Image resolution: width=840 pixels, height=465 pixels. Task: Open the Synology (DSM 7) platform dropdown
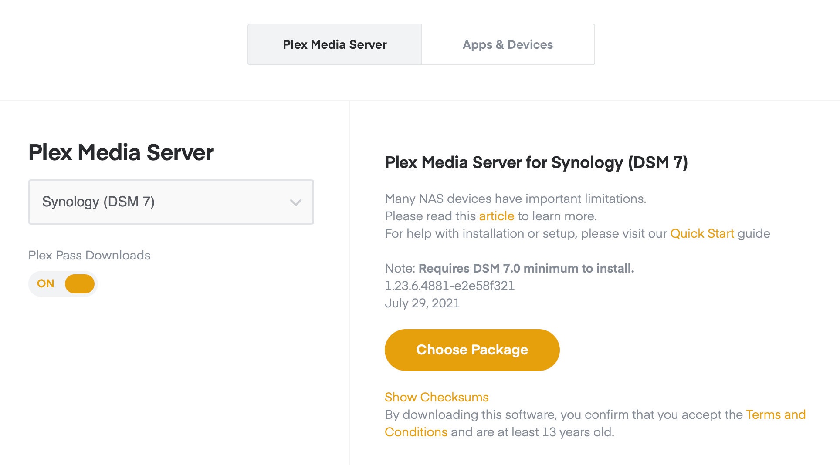(x=171, y=202)
